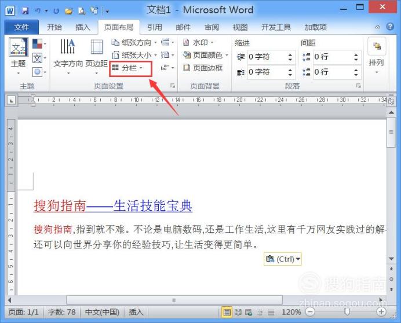Click the vertical scrollbar down arrow

point(391,259)
